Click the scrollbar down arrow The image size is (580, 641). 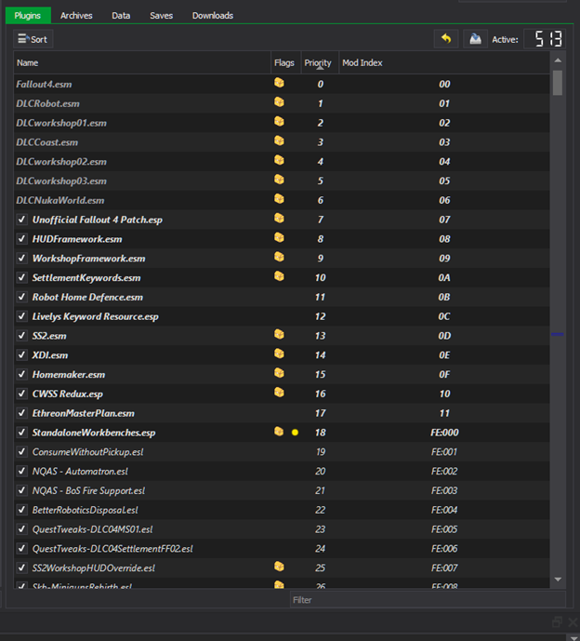click(x=558, y=580)
